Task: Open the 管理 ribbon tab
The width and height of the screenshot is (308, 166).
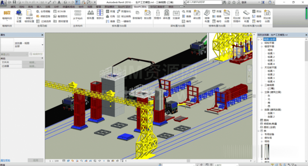Action: click(98, 7)
